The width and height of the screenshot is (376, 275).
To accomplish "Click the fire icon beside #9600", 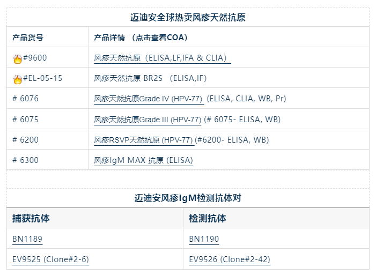I will click(x=17, y=58).
